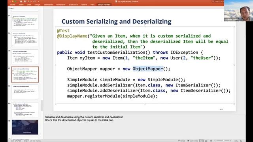The width and height of the screenshot is (253, 142).
Task: Click the highlighted 'ObjectMapper' word
Action: pyautogui.click(x=147, y=69)
